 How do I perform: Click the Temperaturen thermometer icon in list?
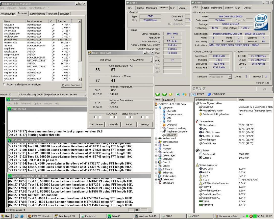pyautogui.click(x=197, y=121)
